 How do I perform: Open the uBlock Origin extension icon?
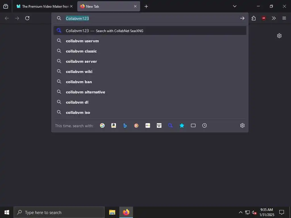pyautogui.click(x=263, y=18)
